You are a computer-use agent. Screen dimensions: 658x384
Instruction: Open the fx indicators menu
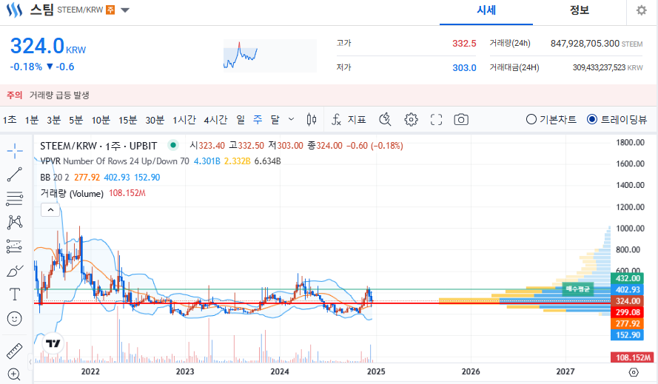pos(336,120)
